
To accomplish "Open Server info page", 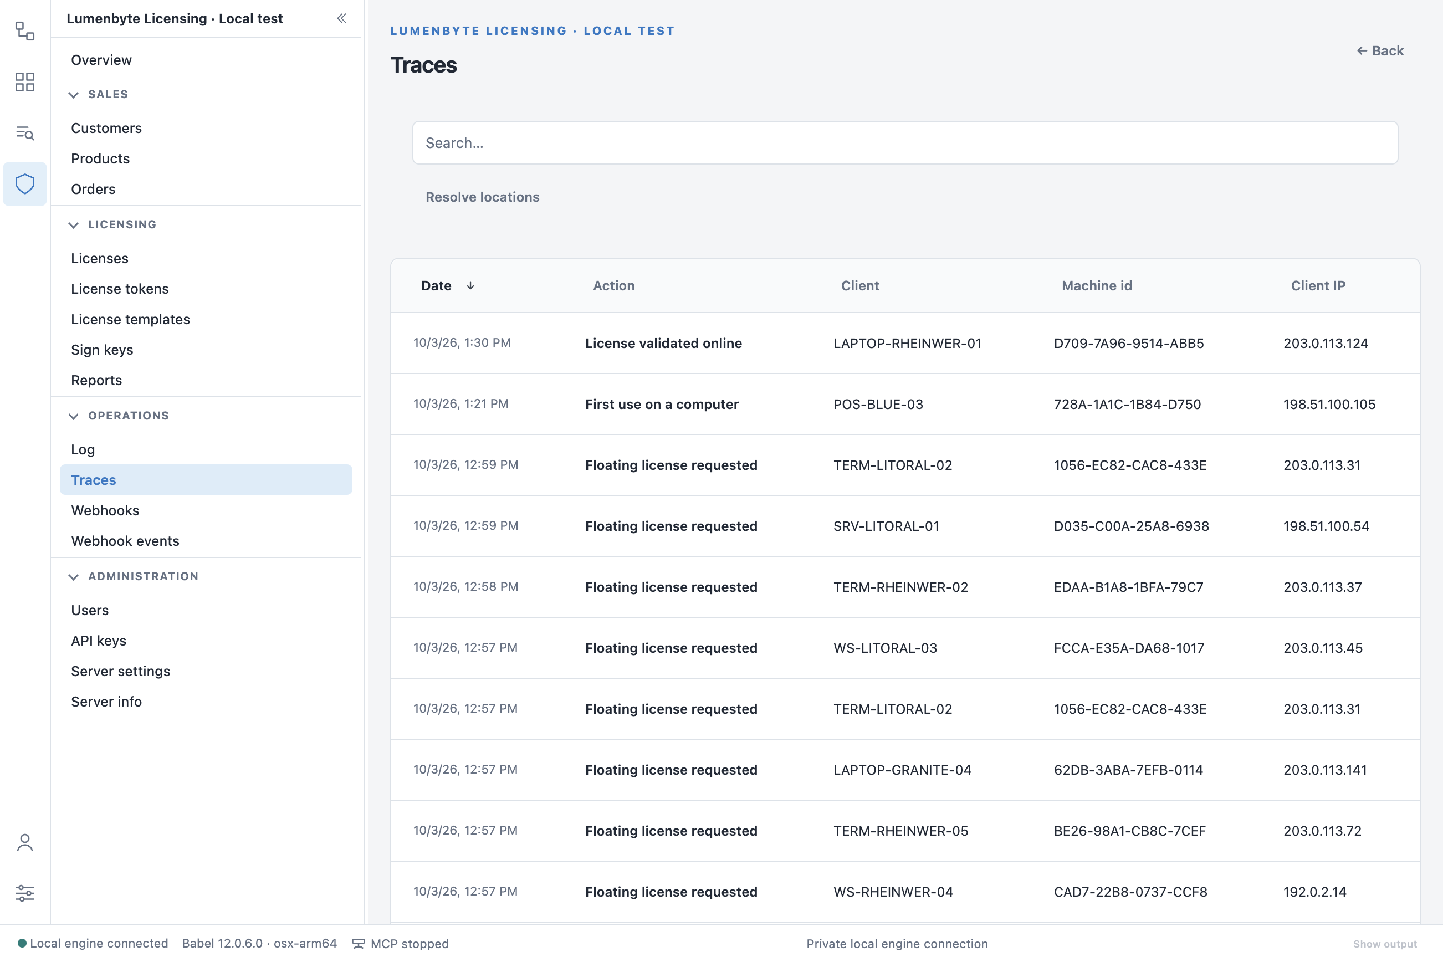I will (206, 701).
